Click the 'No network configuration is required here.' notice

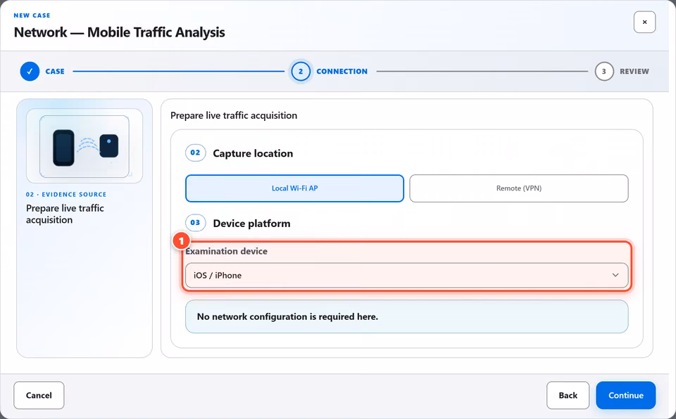coord(406,316)
